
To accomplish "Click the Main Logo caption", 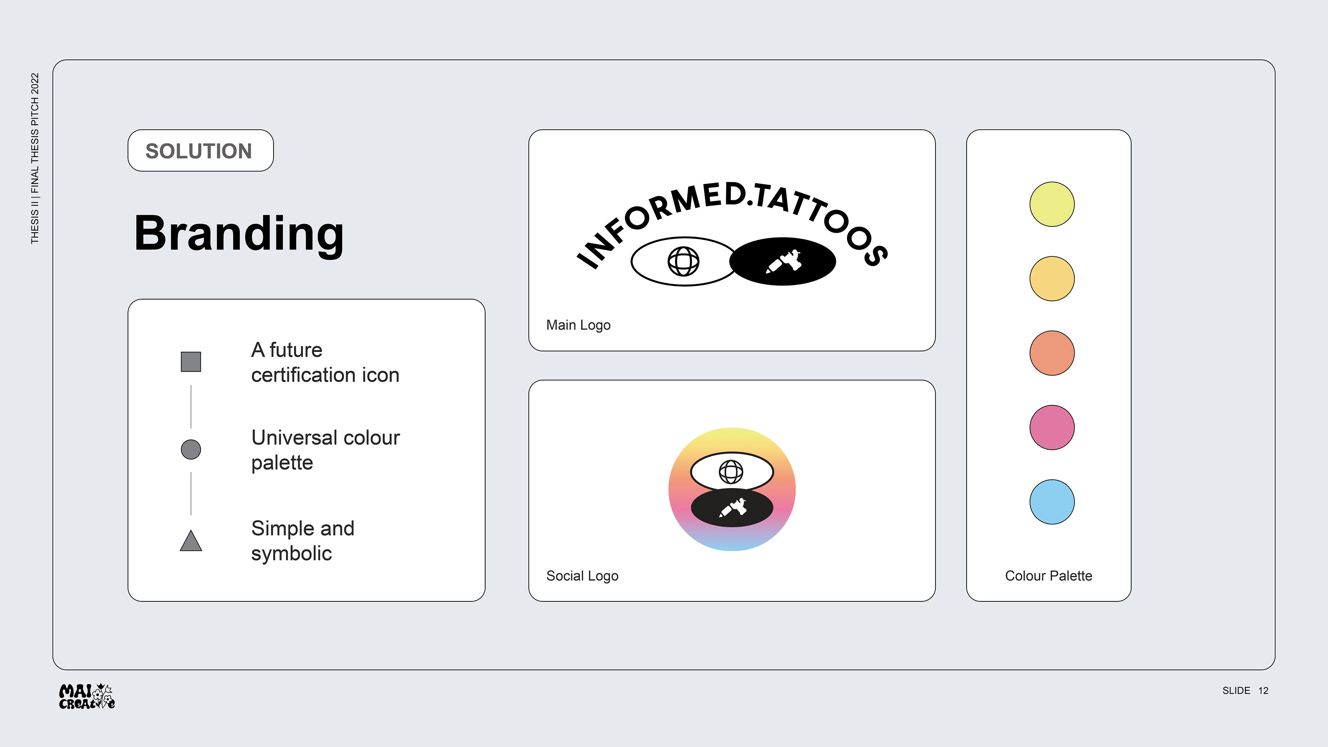I will 578,325.
